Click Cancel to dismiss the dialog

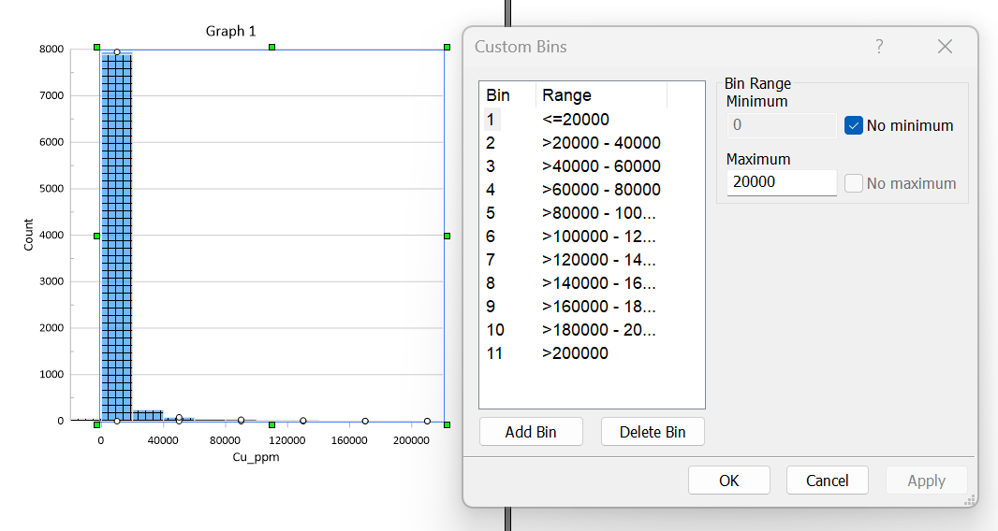click(x=827, y=481)
